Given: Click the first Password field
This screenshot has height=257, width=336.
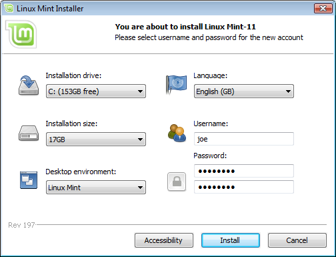Looking at the screenshot, I should point(244,171).
